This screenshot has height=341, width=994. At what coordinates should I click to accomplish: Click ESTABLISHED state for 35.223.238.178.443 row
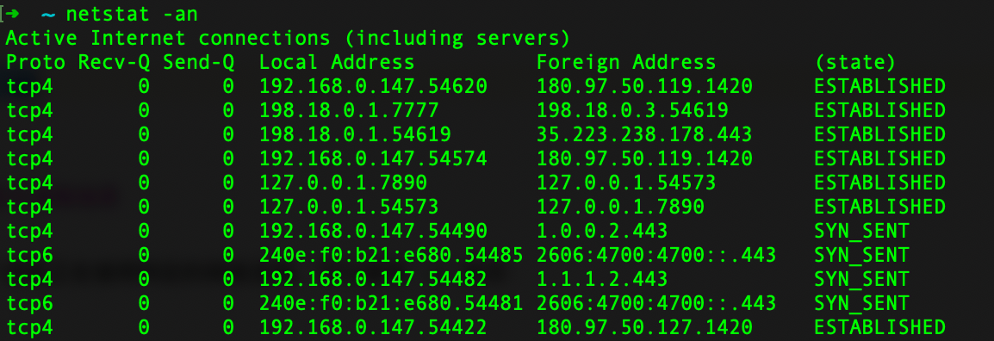(x=880, y=134)
